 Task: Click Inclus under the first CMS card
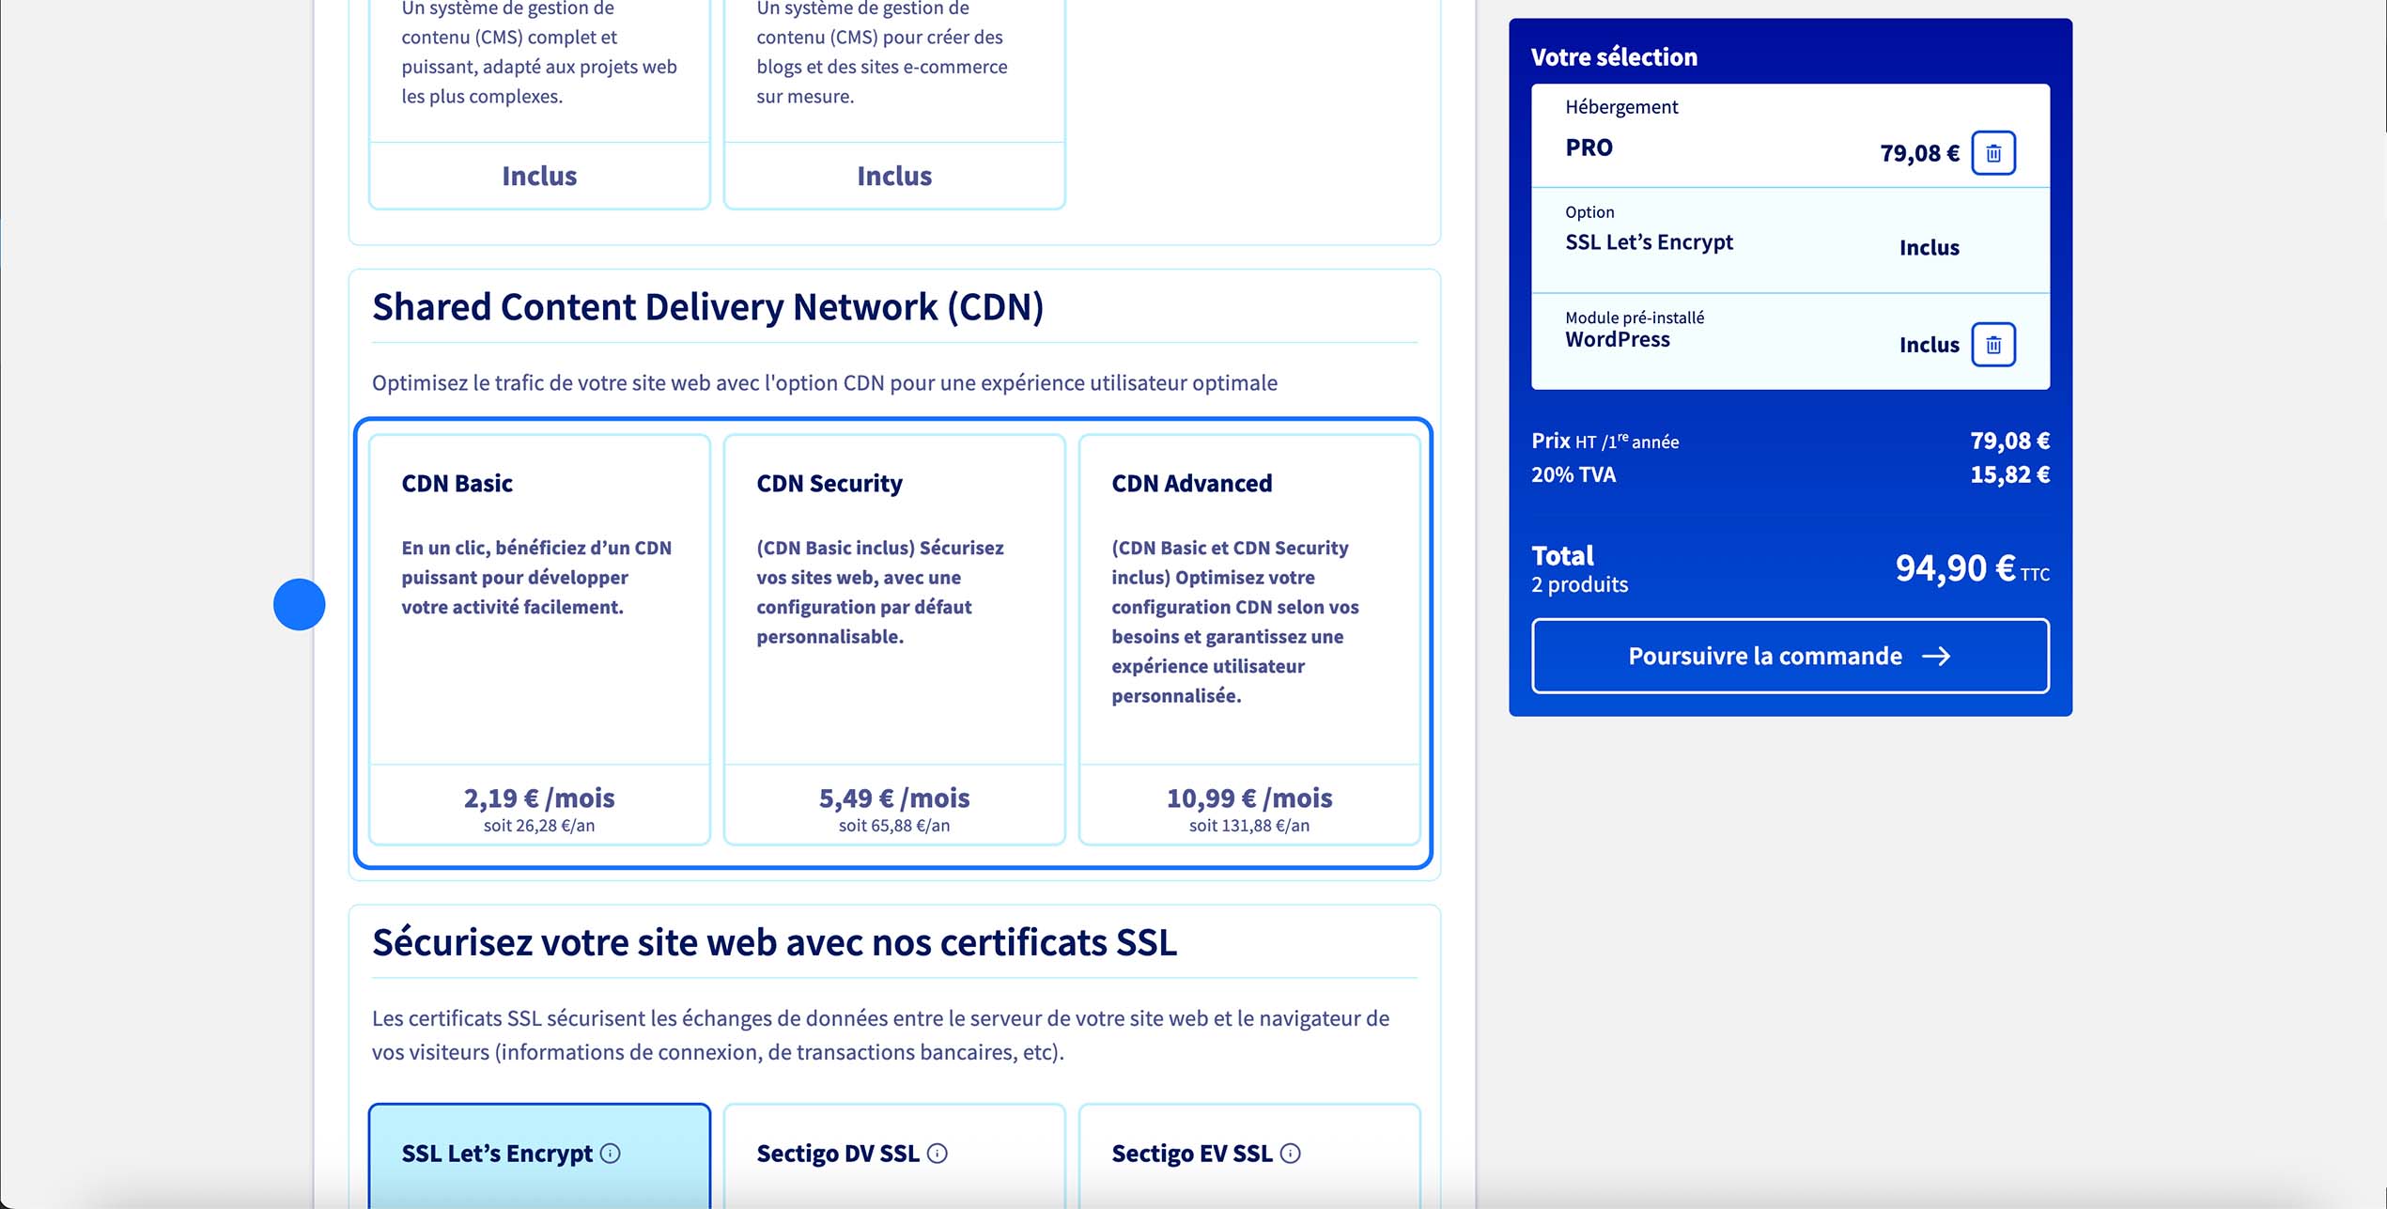pyautogui.click(x=539, y=176)
